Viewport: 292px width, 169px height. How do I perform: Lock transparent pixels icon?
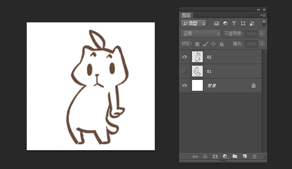pos(197,44)
